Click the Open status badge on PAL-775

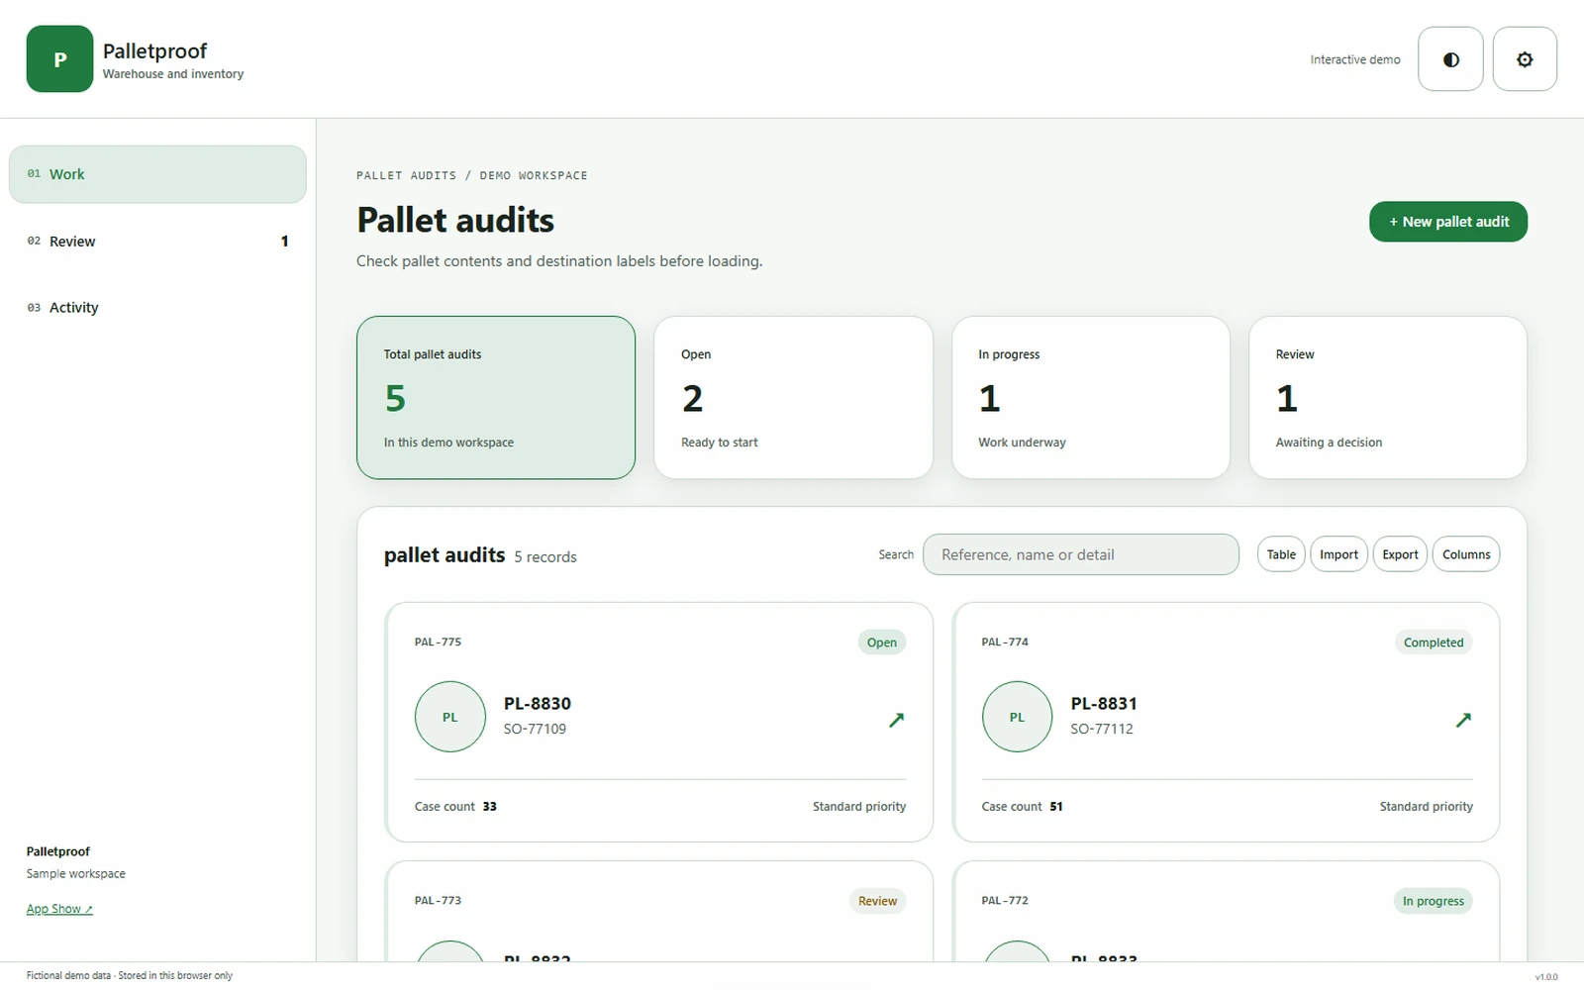881,643
